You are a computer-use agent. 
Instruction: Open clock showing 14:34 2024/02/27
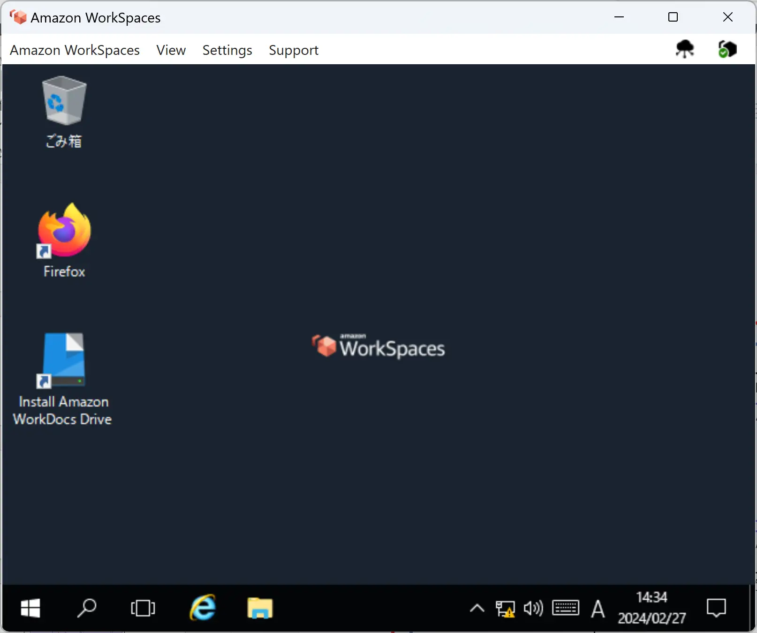[651, 608]
